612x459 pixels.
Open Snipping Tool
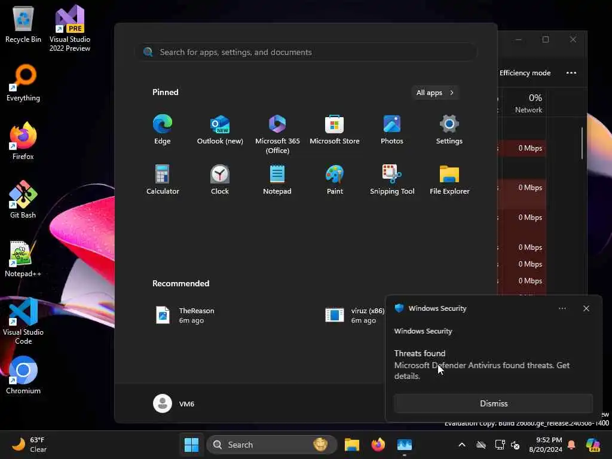[392, 180]
